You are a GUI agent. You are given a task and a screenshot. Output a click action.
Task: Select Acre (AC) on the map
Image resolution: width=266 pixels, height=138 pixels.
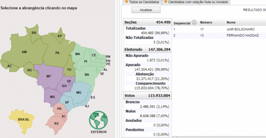pyautogui.click(x=9, y=66)
